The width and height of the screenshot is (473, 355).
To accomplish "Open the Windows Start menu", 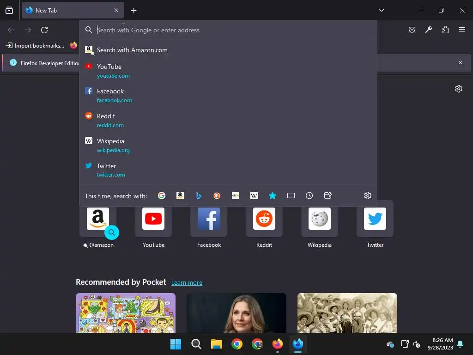I will point(176,344).
